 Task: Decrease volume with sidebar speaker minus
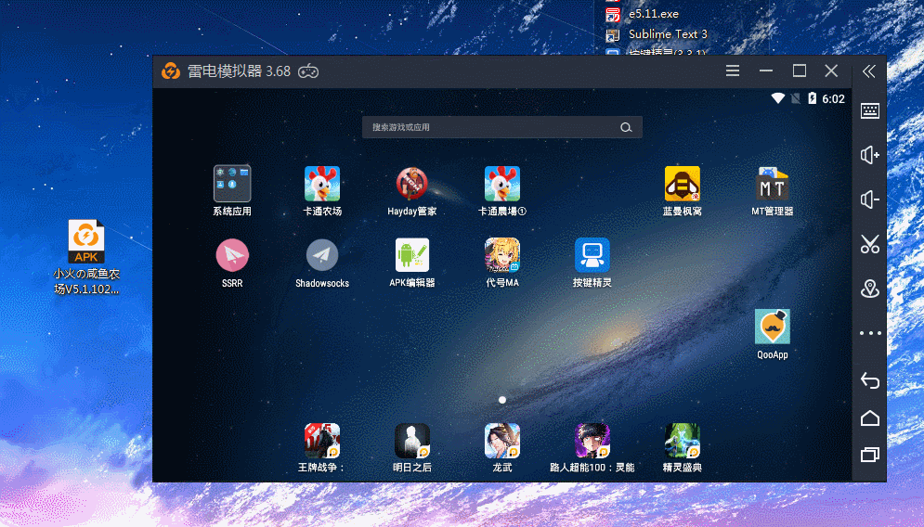[870, 199]
